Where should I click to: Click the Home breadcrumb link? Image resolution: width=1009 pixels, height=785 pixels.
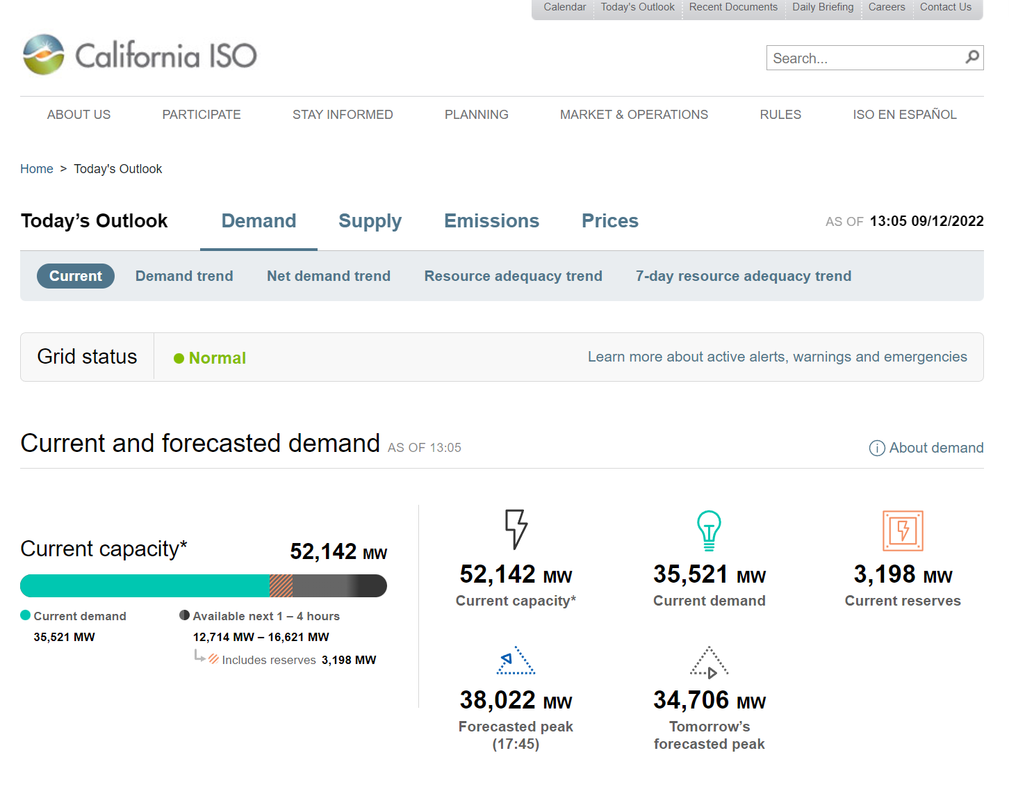[37, 169]
